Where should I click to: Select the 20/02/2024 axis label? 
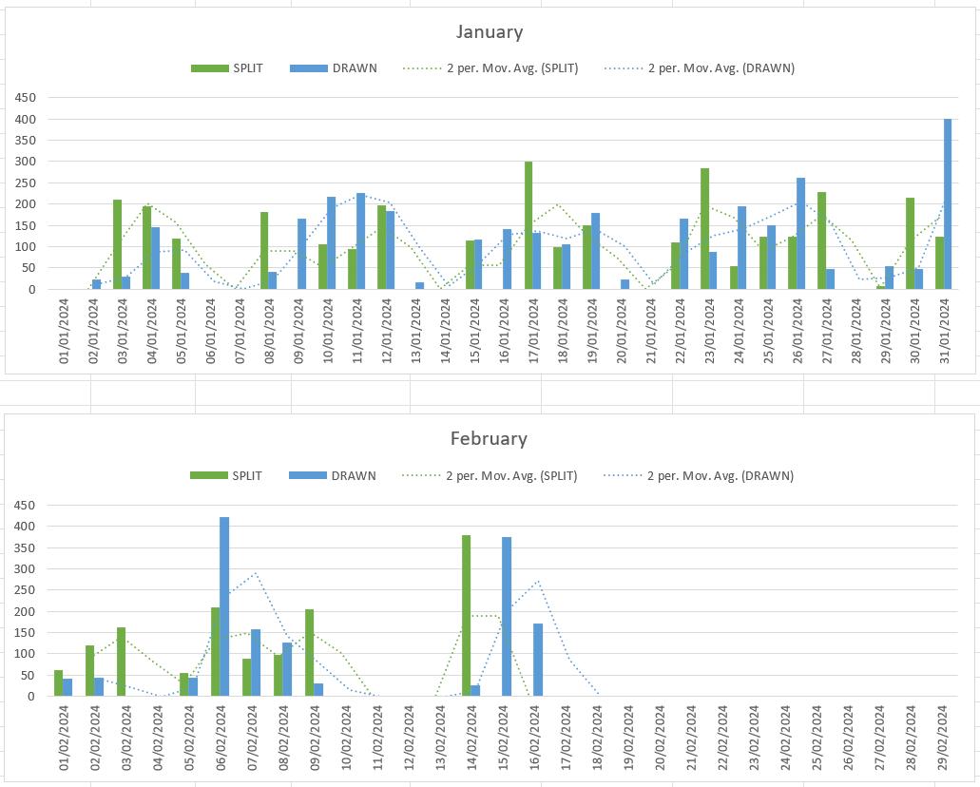(661, 739)
